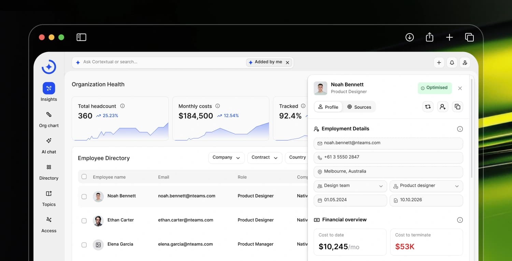Open user account settings icon
Screen dimensions: 512x261
(465, 63)
